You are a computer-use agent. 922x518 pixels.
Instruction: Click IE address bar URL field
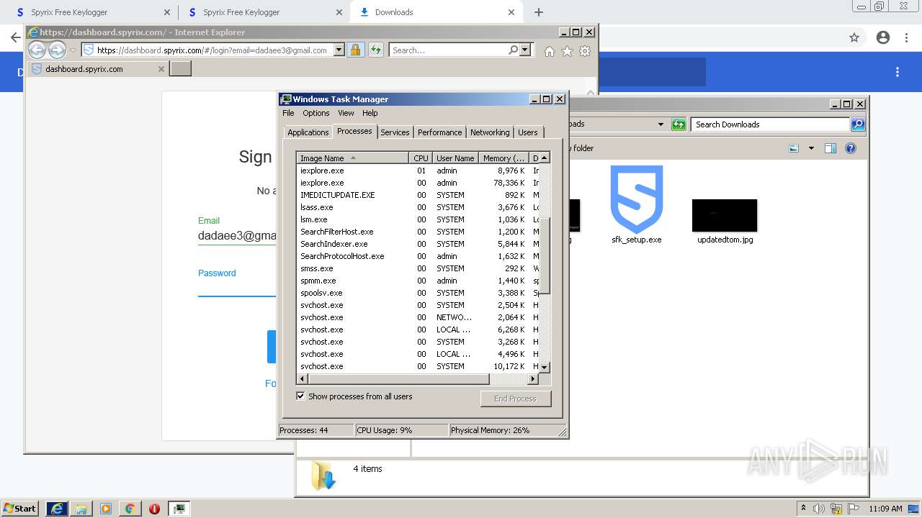tap(212, 50)
